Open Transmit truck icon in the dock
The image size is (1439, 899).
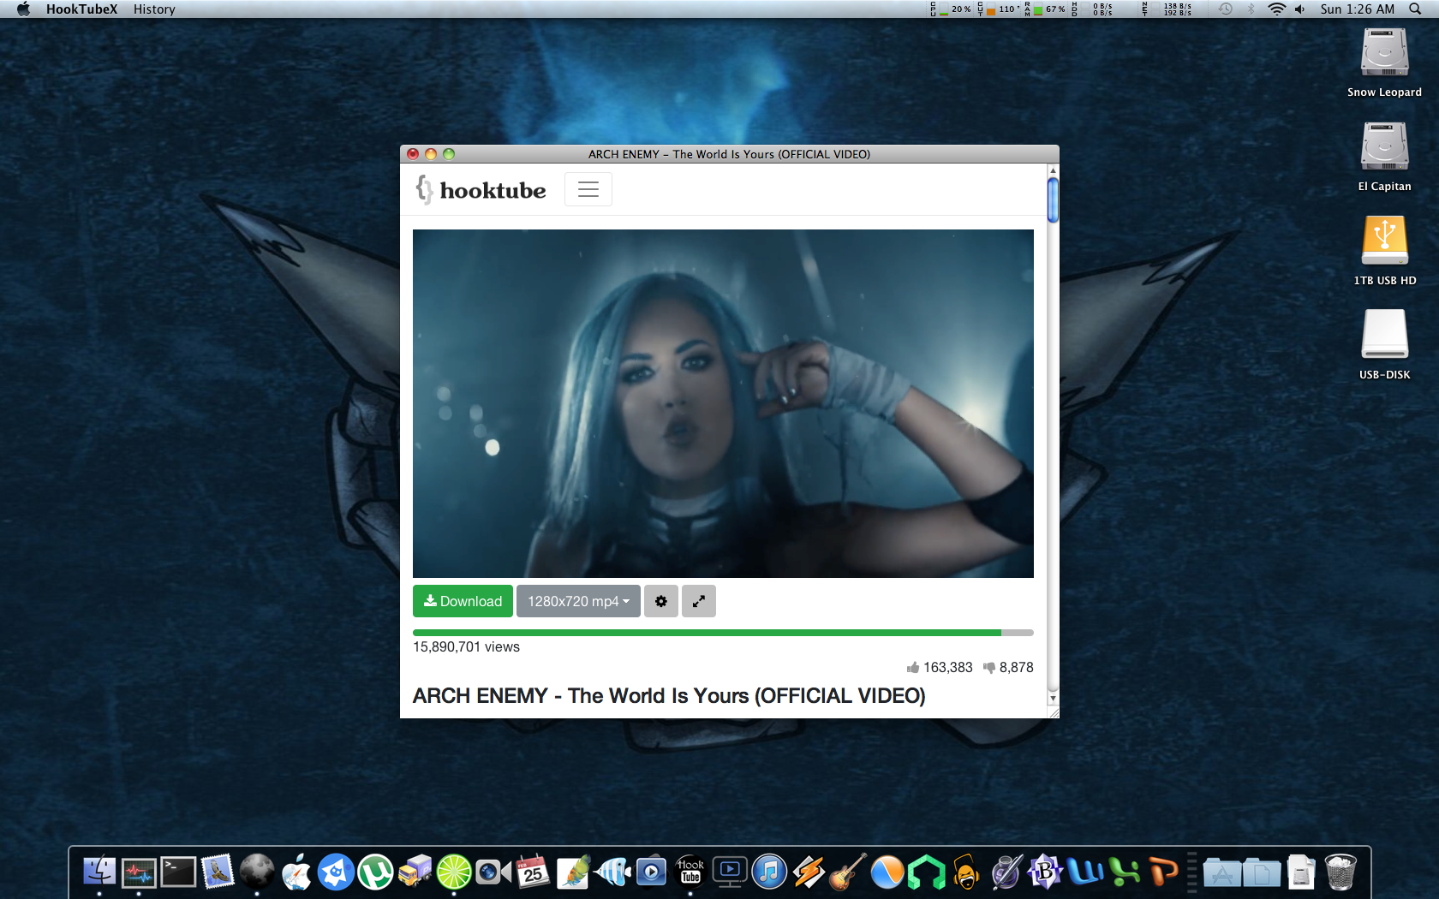(x=415, y=872)
